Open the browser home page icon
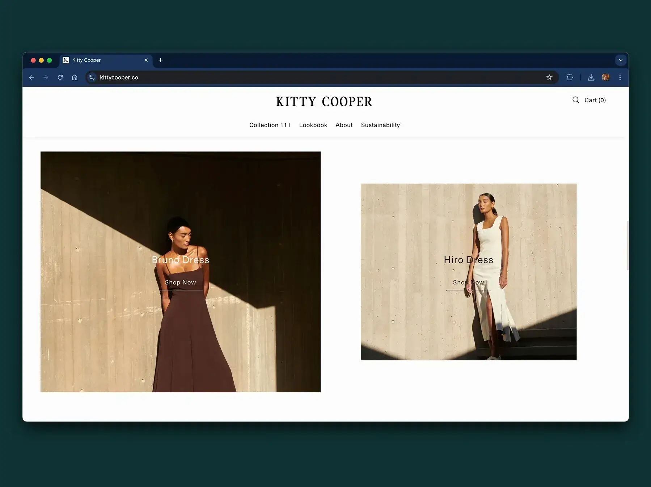Image resolution: width=651 pixels, height=487 pixels. tap(75, 77)
